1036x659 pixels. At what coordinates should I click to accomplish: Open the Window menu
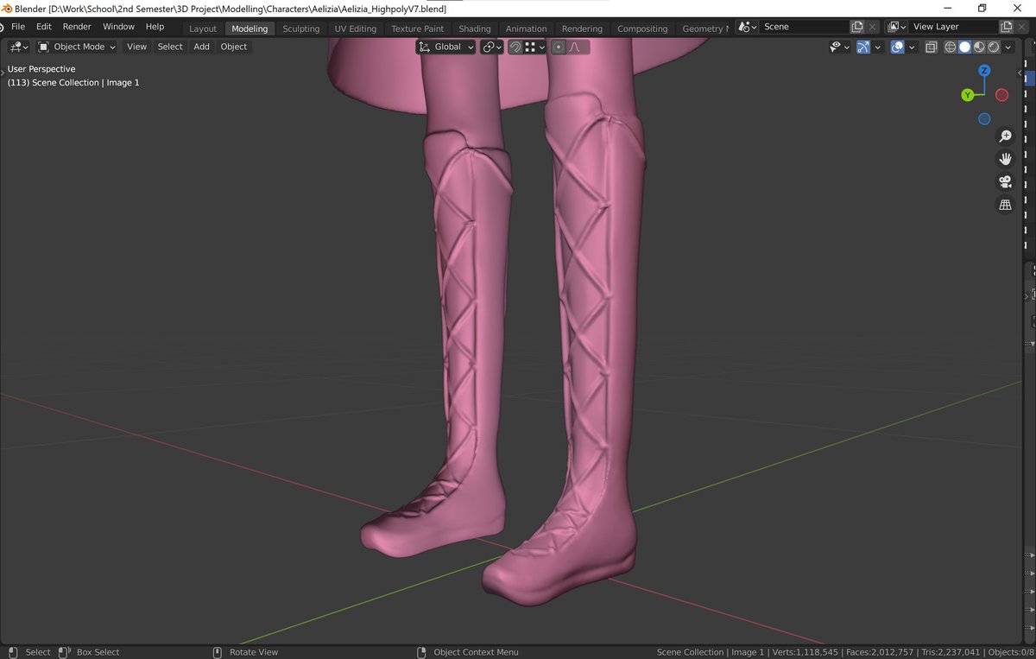pyautogui.click(x=118, y=27)
